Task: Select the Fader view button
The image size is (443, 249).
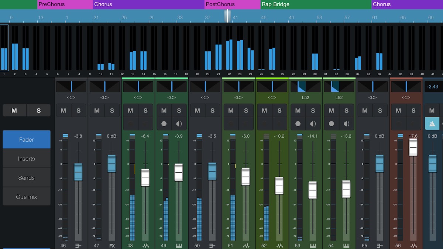Action: pos(27,140)
